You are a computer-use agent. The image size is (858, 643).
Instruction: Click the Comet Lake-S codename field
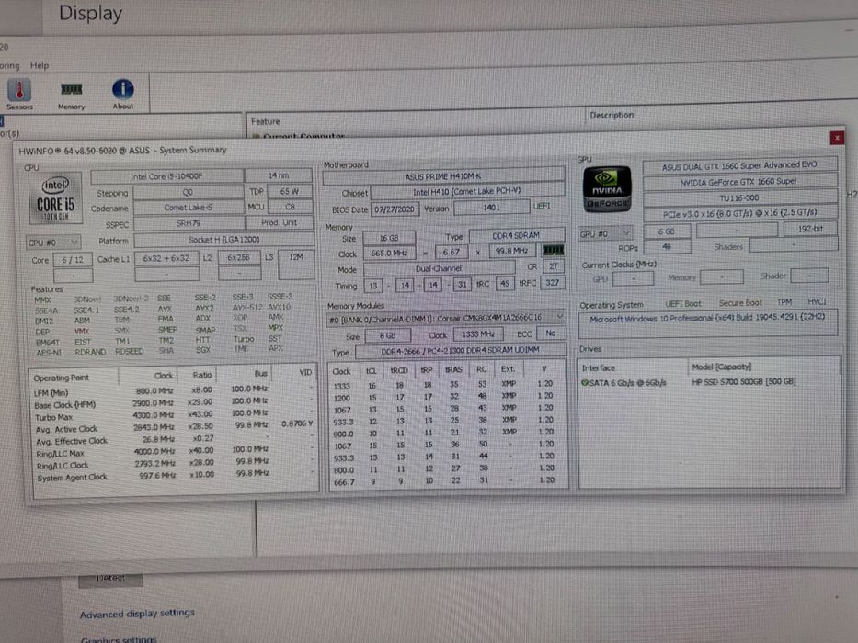pyautogui.click(x=189, y=208)
